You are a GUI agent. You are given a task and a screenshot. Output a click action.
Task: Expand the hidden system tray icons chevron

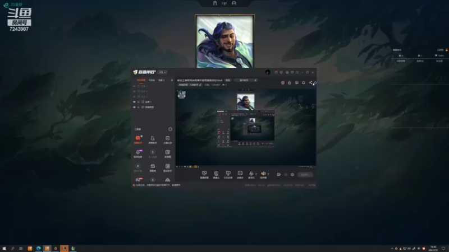[392, 249]
